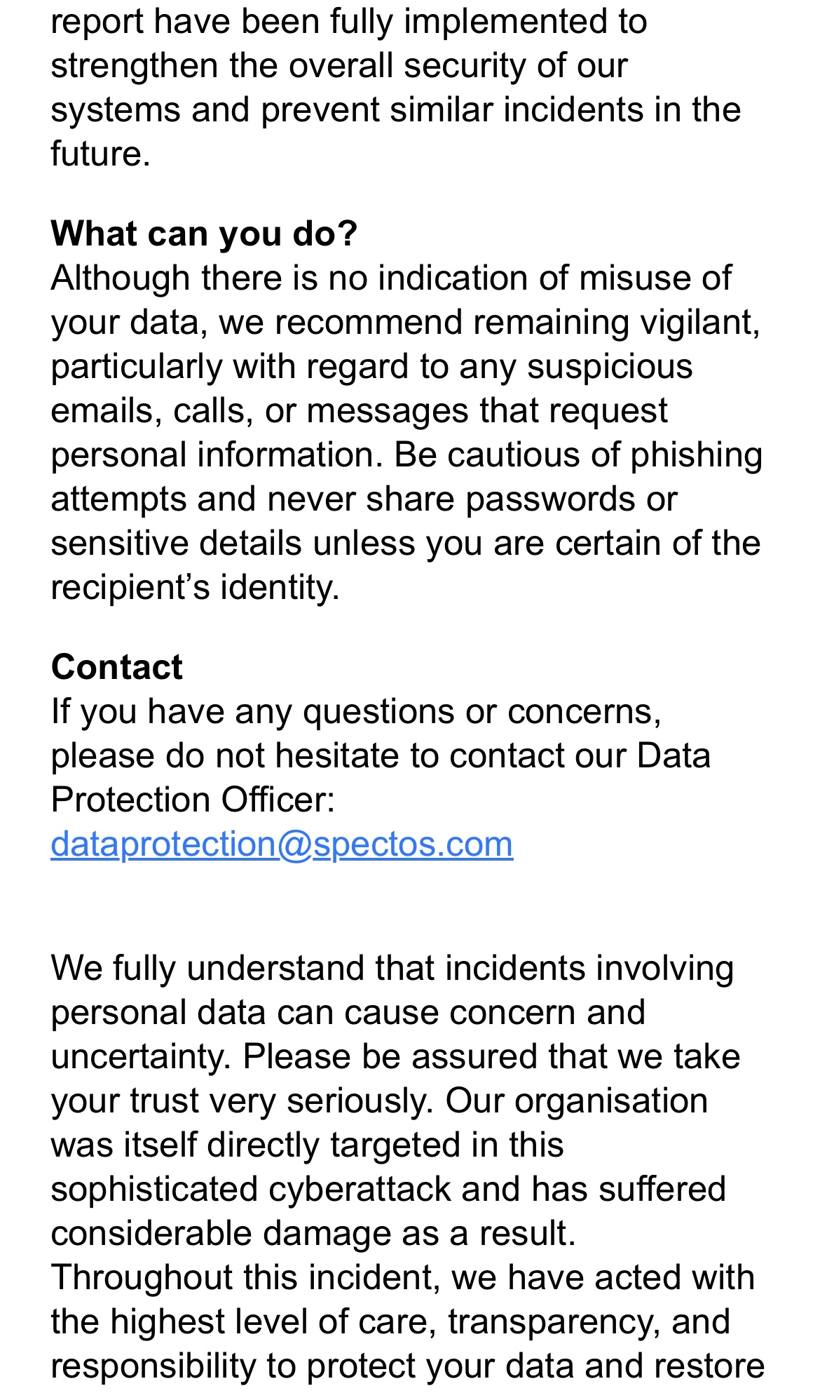This screenshot has width=820, height=1393.
Task: Click the "What can you do?" heading
Action: coord(204,234)
